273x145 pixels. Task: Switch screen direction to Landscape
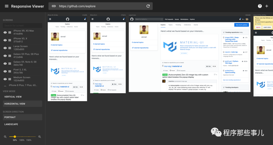(x=22, y=124)
